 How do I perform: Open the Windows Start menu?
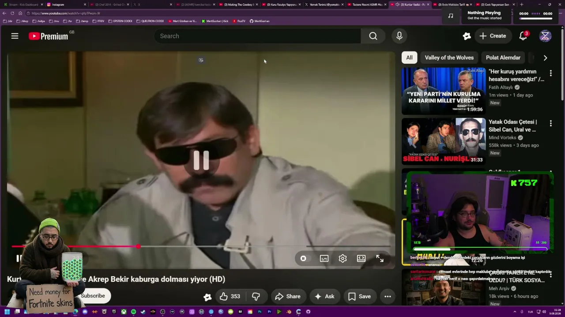click(6, 312)
